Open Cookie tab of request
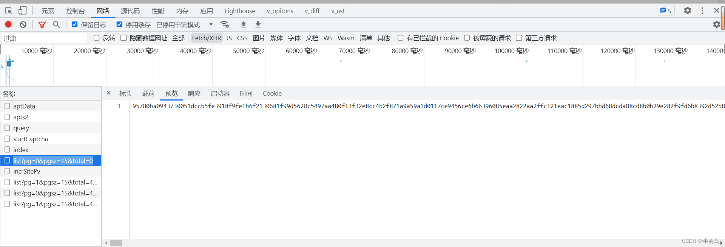Viewport: 725px width, 247px height. pyautogui.click(x=272, y=93)
